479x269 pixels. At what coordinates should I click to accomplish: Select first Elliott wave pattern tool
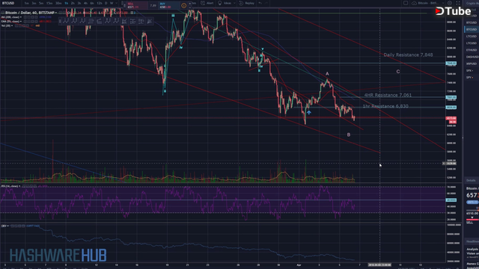pyautogui.click(x=66, y=21)
